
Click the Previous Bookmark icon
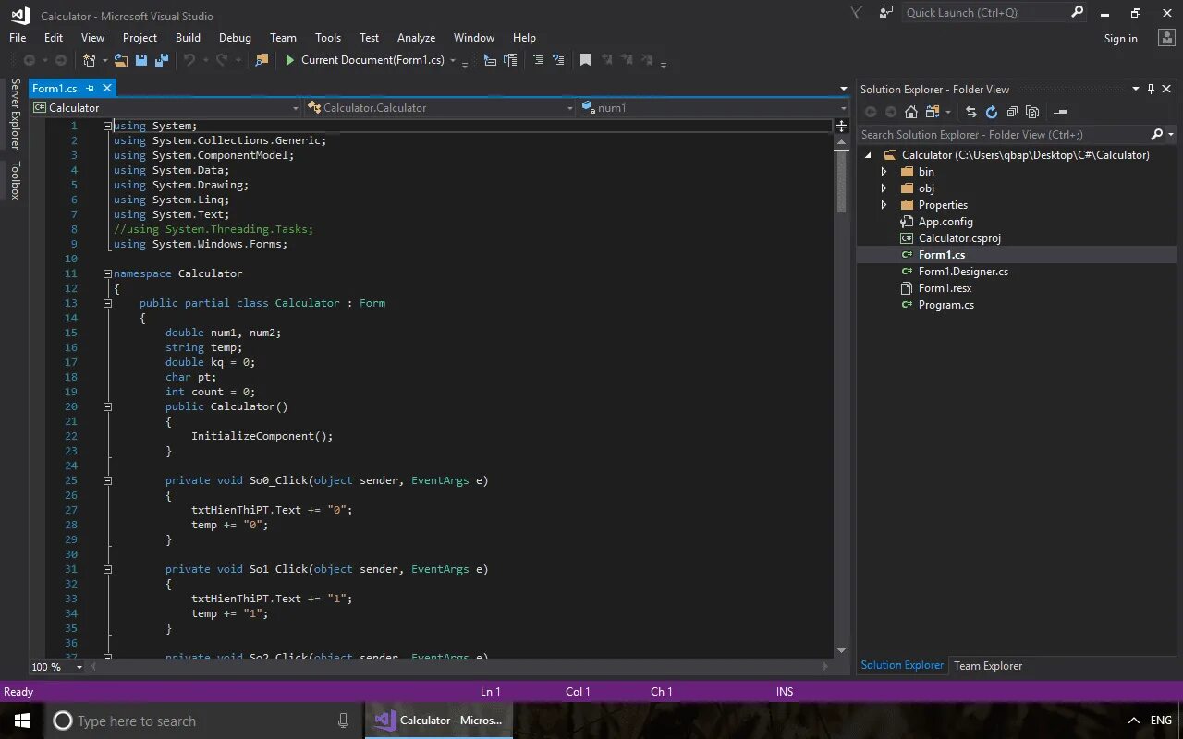pos(607,60)
